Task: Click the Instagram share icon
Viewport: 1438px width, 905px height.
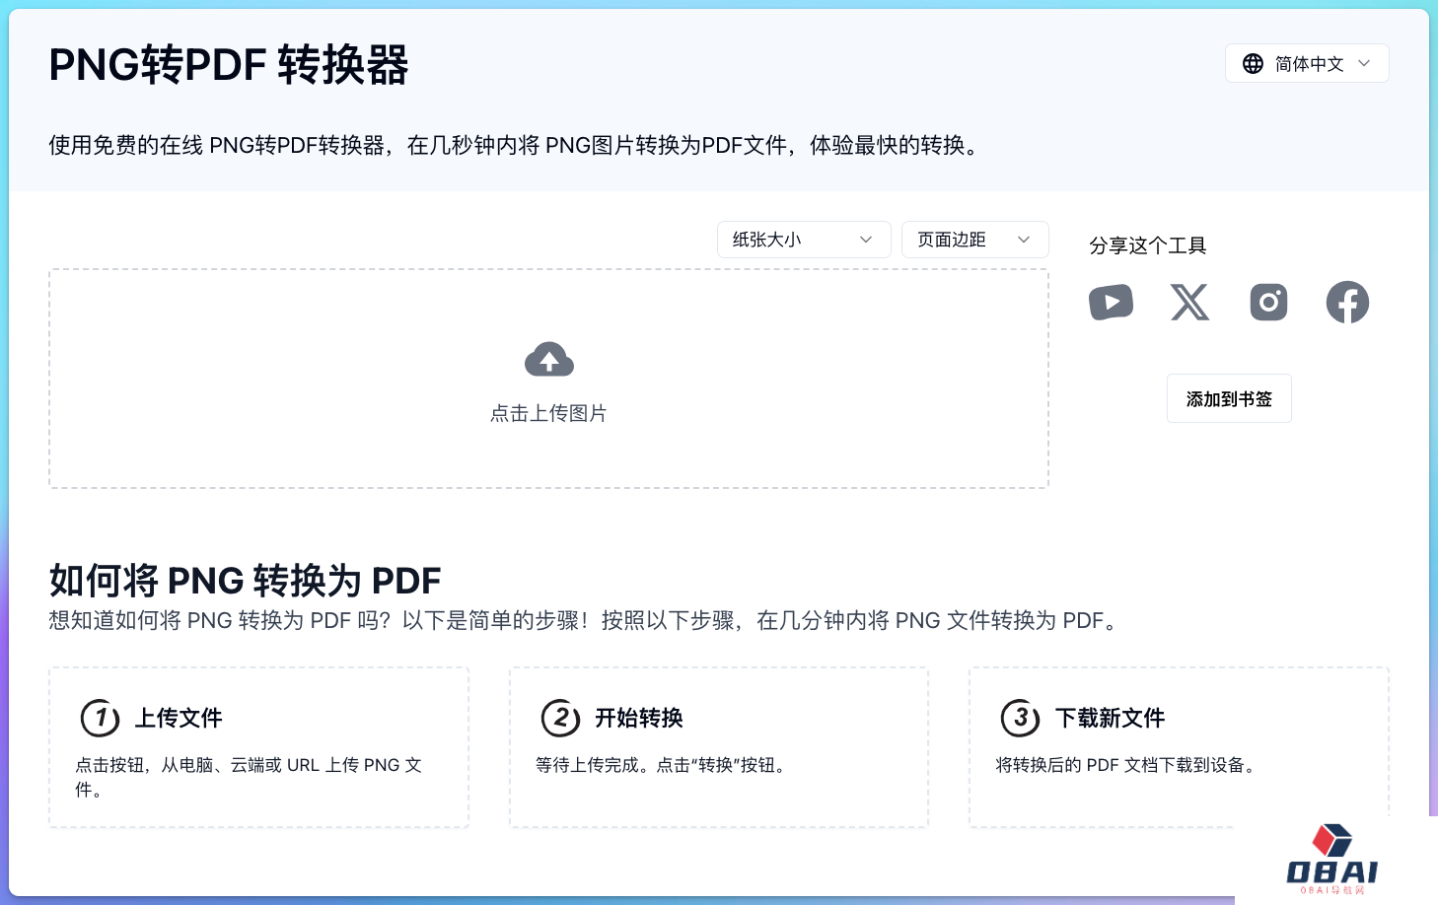Action: click(1268, 303)
